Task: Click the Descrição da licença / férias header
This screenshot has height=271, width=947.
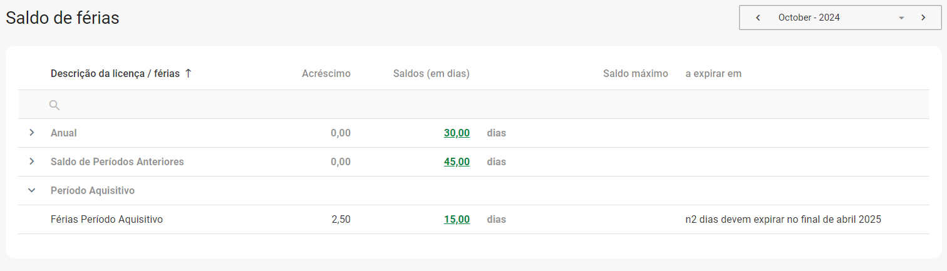Action: click(x=115, y=73)
